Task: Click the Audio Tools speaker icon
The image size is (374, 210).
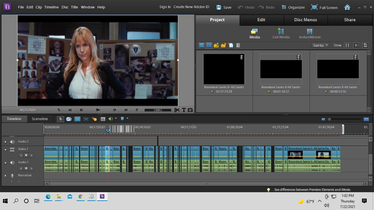Action: pos(110,119)
